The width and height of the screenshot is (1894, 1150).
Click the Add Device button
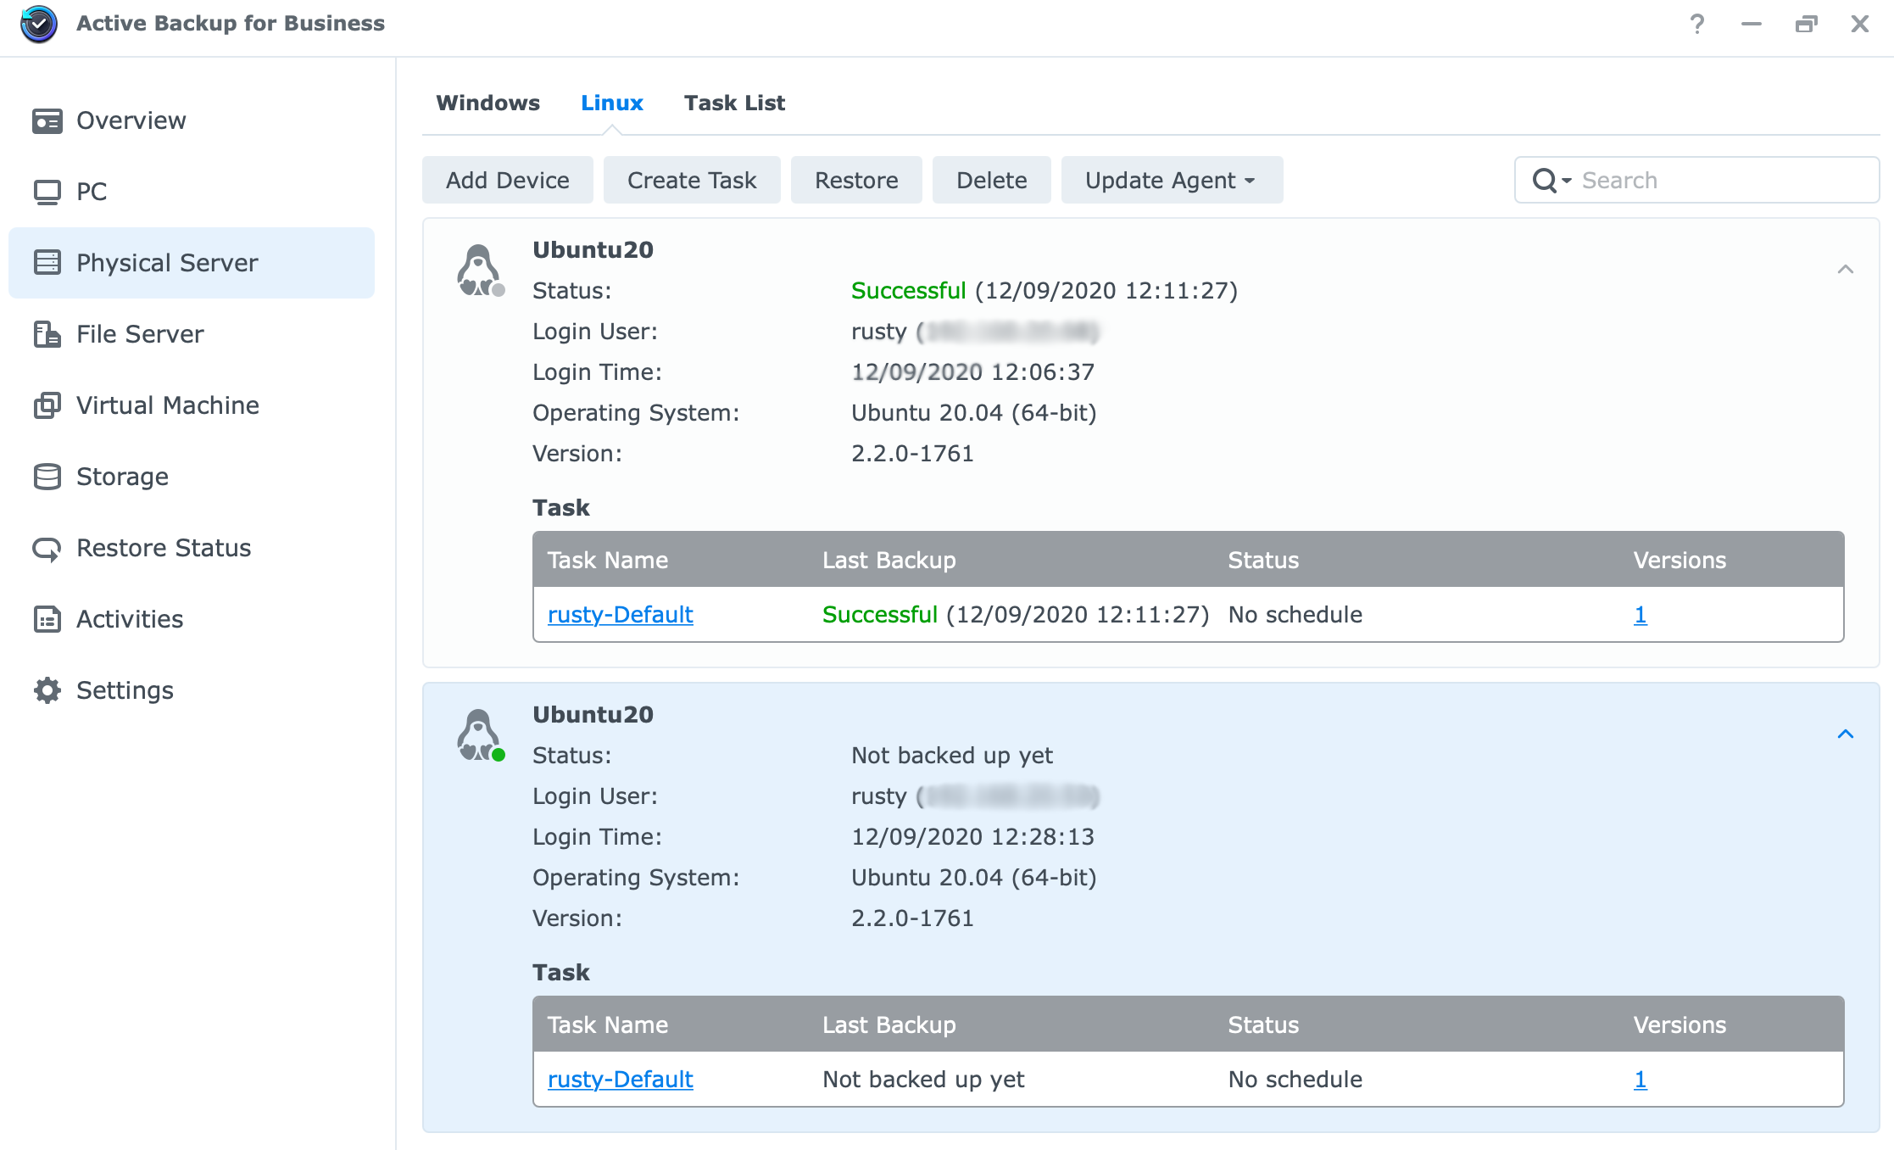[508, 180]
